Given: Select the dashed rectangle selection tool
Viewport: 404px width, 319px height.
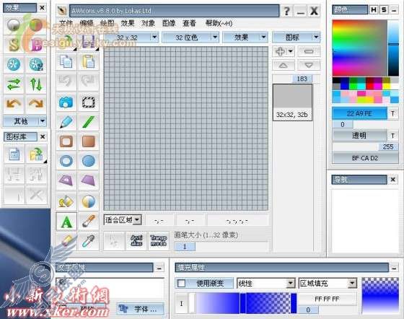Looking at the screenshot, I should coord(88,102).
